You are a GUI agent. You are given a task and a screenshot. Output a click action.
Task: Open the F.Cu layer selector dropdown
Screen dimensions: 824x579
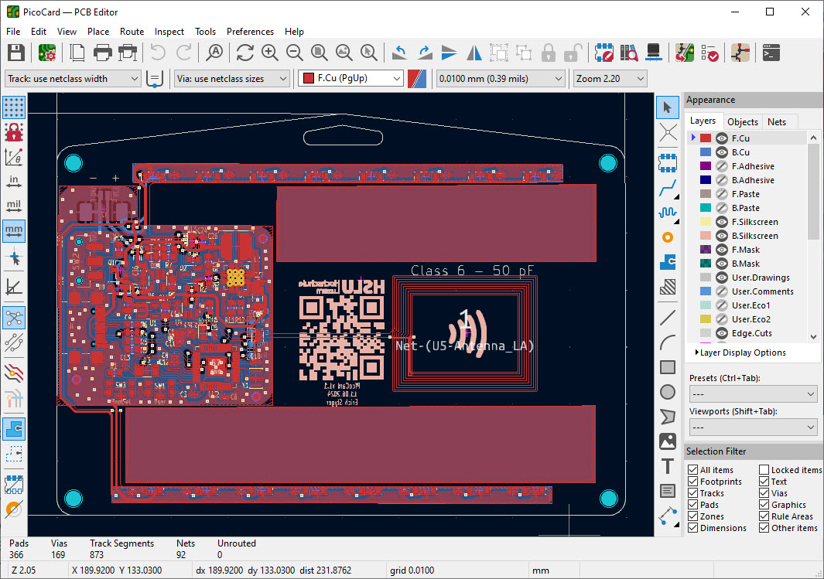(x=351, y=79)
